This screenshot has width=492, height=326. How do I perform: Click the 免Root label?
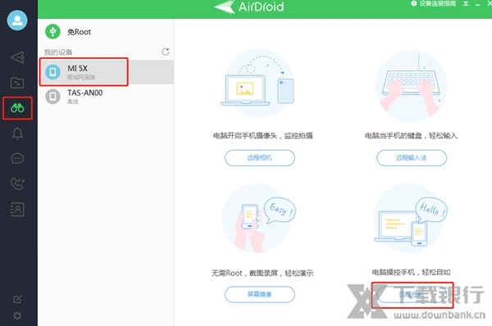tap(79, 32)
